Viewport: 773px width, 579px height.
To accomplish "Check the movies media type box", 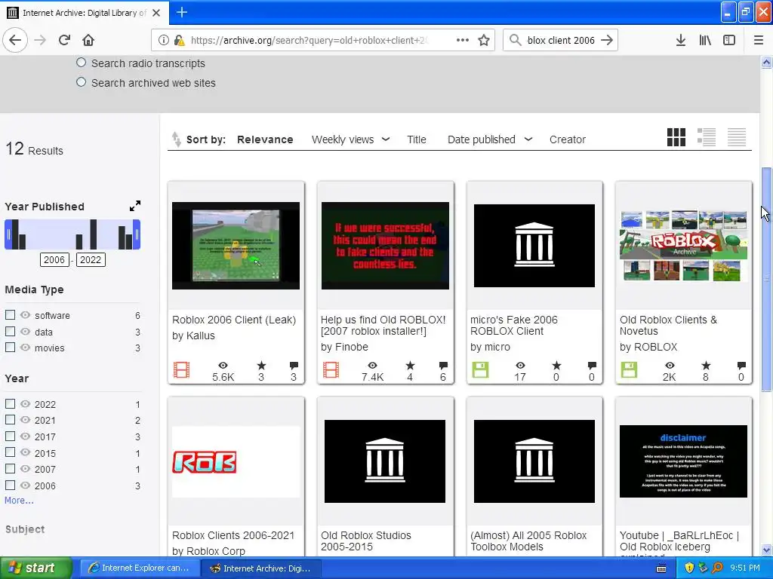I will (10, 347).
